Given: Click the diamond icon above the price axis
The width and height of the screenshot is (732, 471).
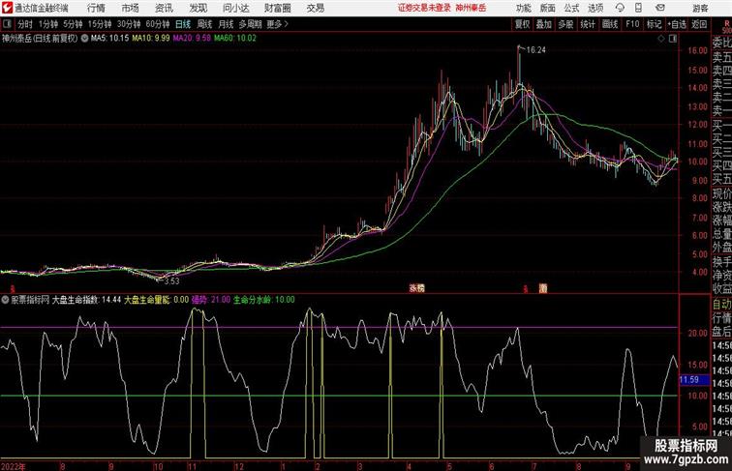Looking at the screenshot, I should [x=661, y=39].
